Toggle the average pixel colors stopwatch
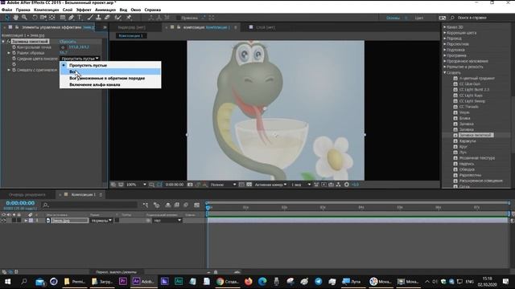Image resolution: width=515 pixels, height=289 pixels. (x=14, y=59)
